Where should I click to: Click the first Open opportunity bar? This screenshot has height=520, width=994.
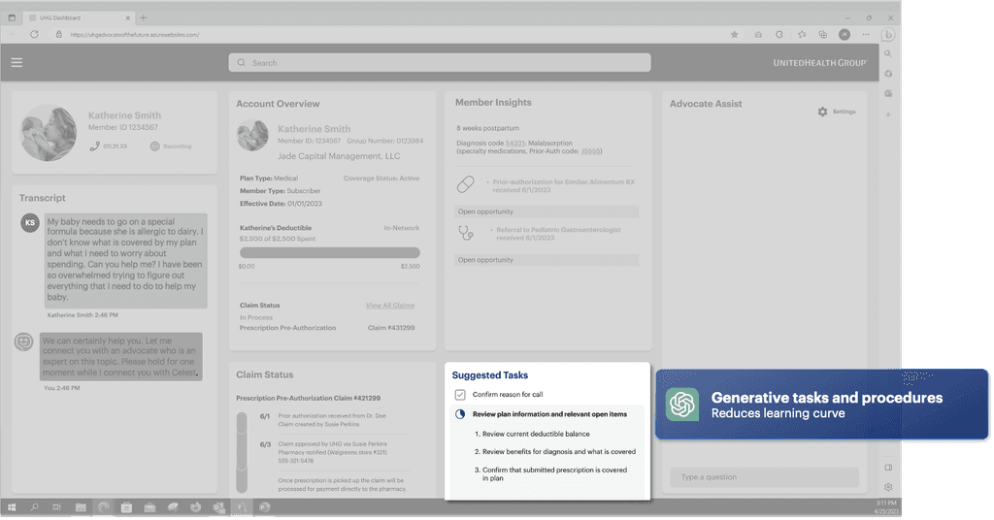coord(547,211)
